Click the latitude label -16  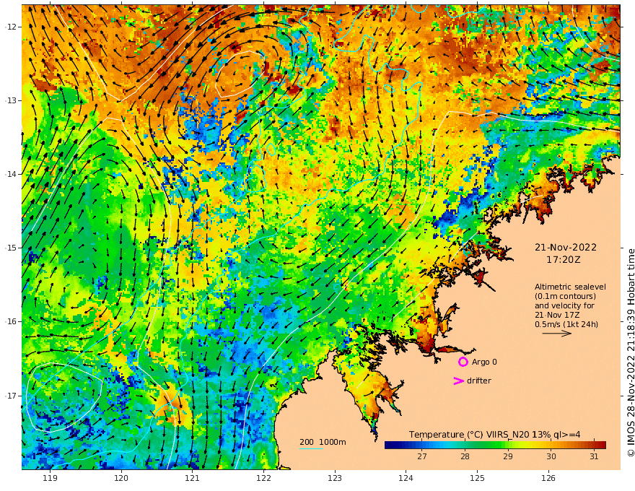pyautogui.click(x=11, y=321)
